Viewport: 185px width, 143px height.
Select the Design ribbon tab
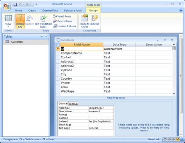pos(93,10)
